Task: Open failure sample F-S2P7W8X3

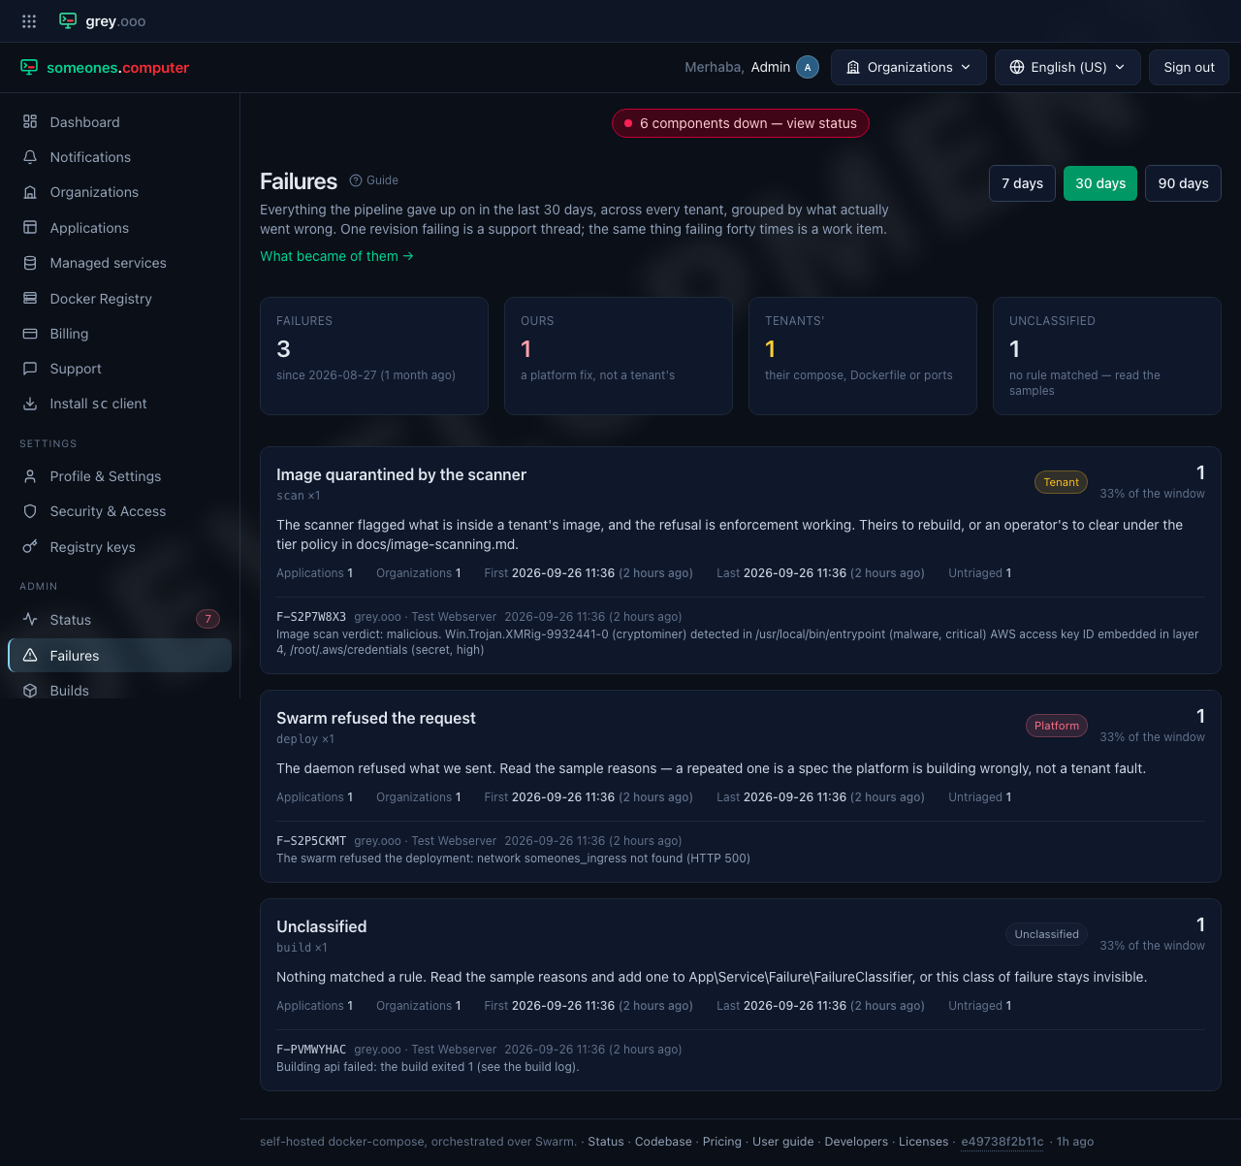Action: click(311, 617)
